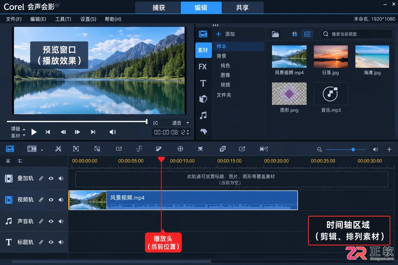
Task: Click the timeline toolbar speaker icon
Action: (375, 149)
